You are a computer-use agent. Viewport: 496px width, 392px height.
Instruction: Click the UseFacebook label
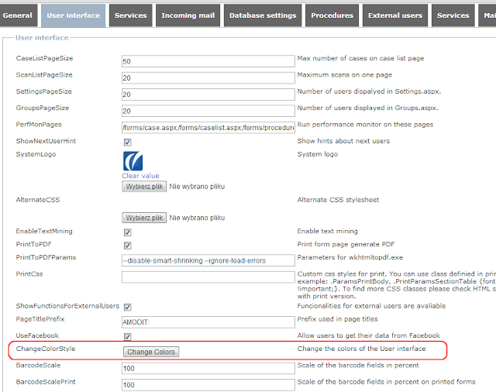[x=37, y=335]
